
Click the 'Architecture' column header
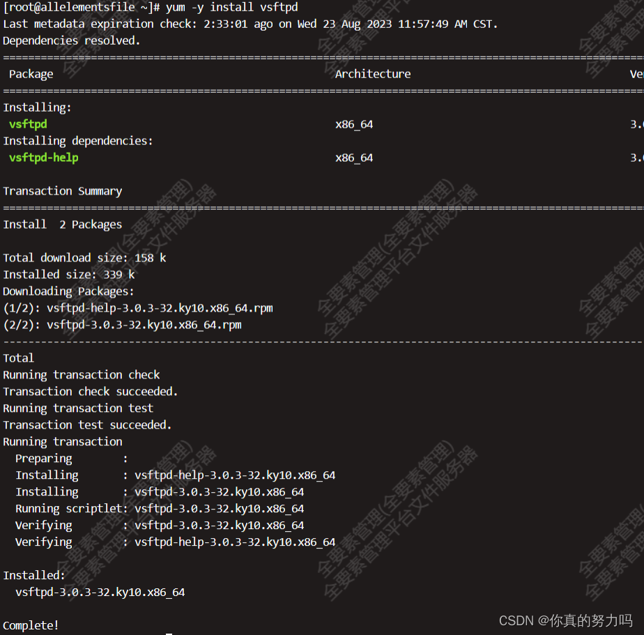373,74
